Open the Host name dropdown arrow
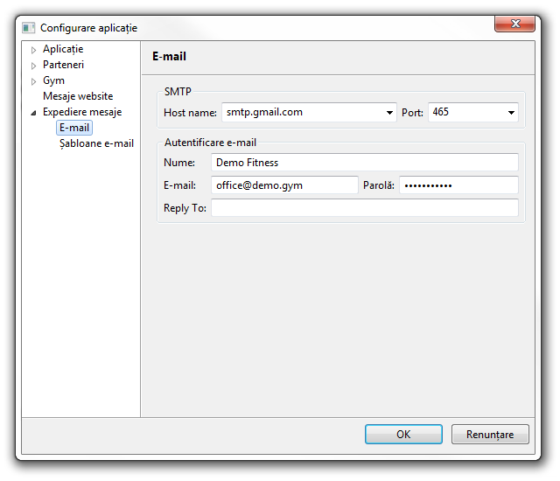Image resolution: width=560 pixels, height=481 pixels. click(389, 113)
